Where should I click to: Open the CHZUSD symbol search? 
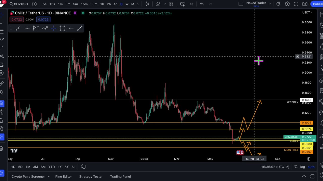click(18, 4)
